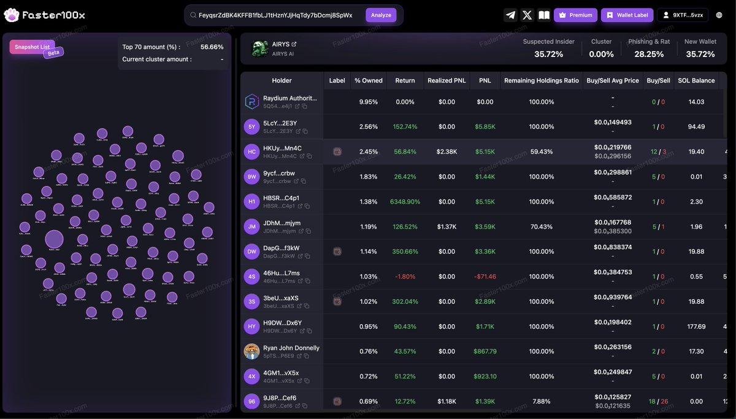Click the 6348.90% return value
The image size is (736, 419).
(405, 202)
